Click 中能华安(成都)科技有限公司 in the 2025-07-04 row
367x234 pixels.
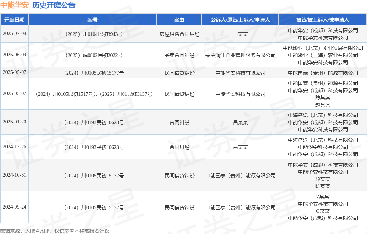[x=323, y=31]
